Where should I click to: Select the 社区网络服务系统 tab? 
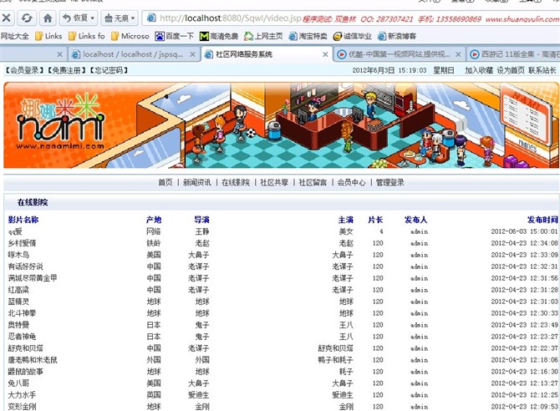(244, 54)
